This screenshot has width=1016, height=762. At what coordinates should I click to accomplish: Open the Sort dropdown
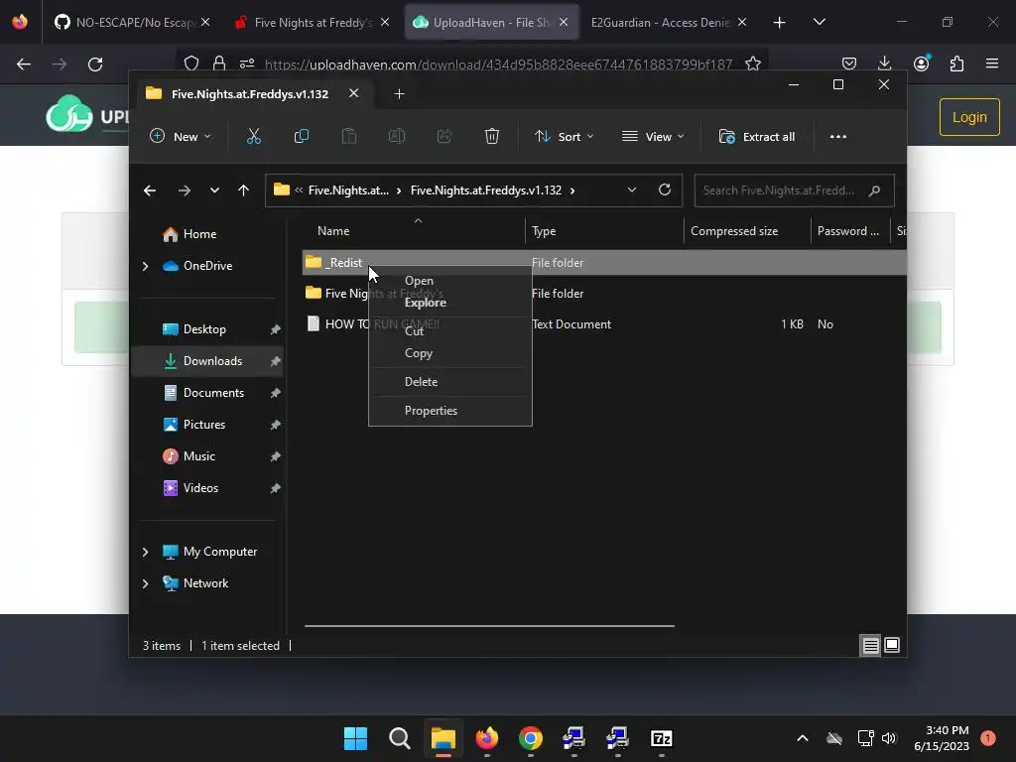(x=564, y=137)
